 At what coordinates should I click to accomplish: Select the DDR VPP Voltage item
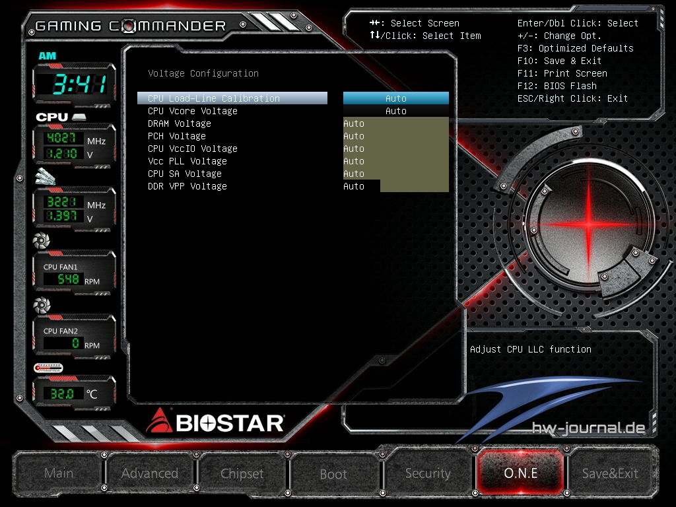(187, 186)
